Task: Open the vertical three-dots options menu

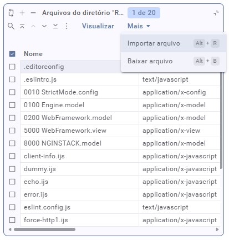Action: click(67, 26)
